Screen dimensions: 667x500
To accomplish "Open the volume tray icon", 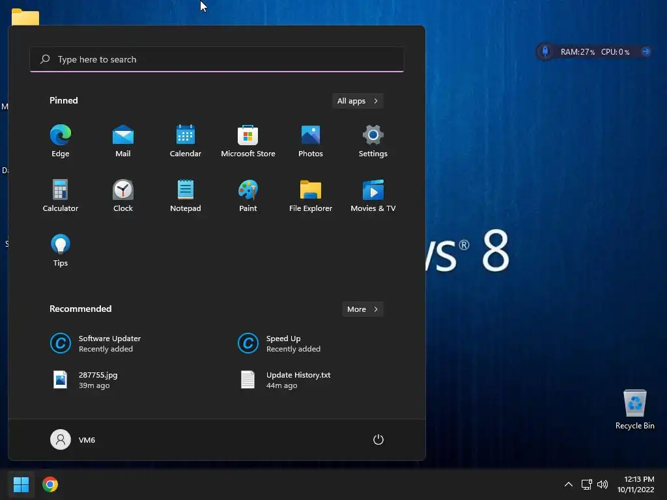I will point(603,484).
